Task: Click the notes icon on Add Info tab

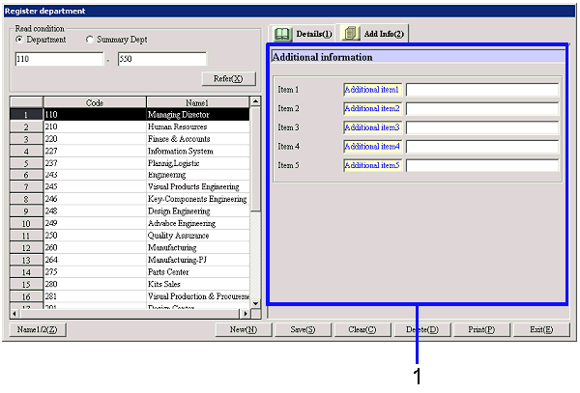Action: (351, 34)
